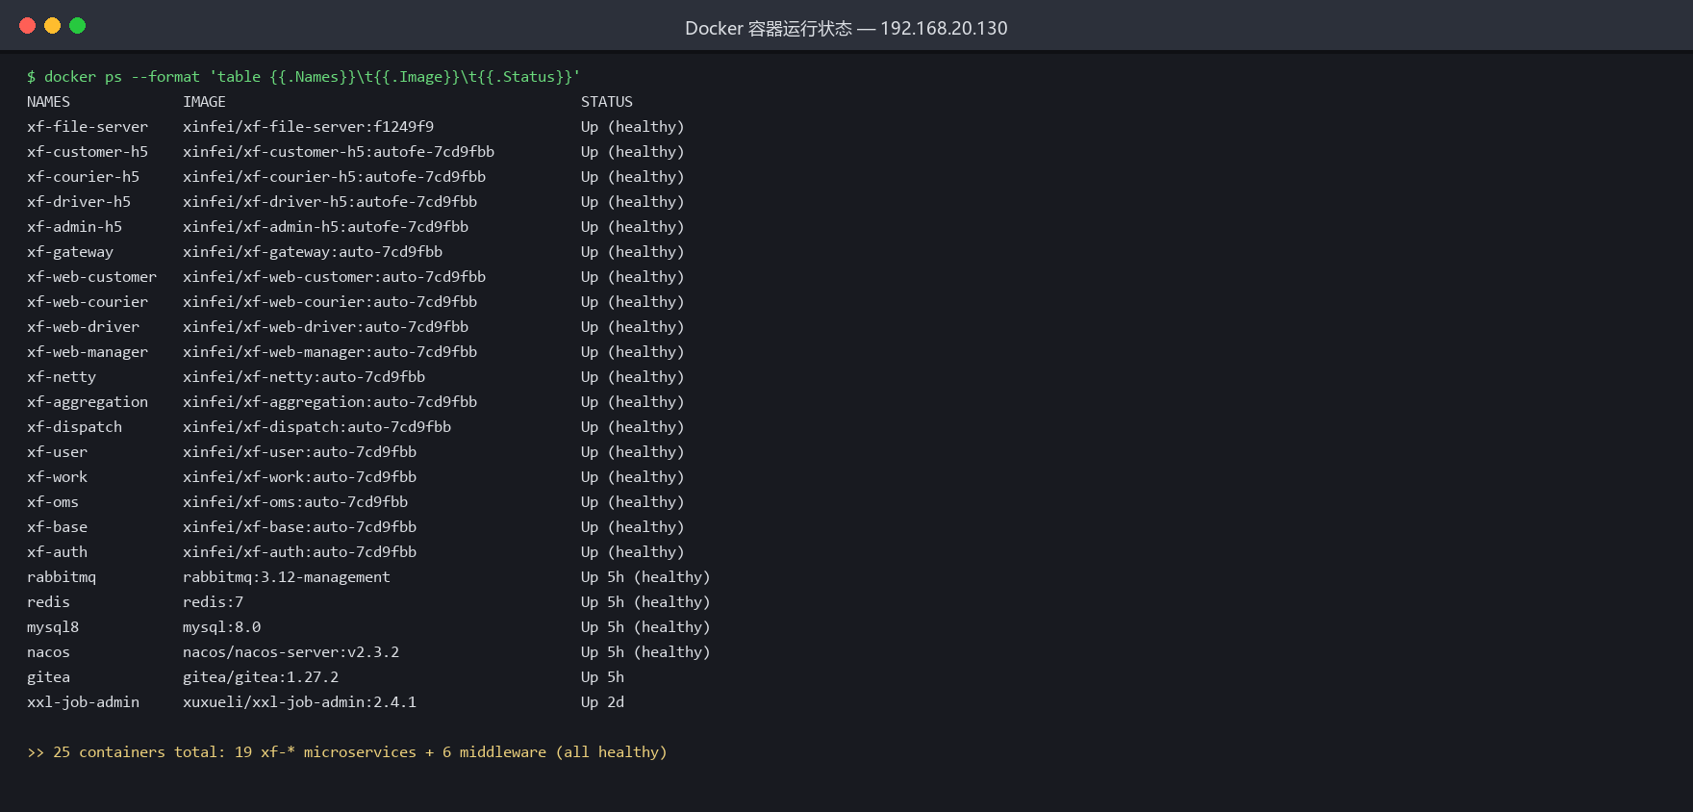Viewport: 1693px width, 812px height.
Task: Click the Up 5h (healthy) status for rabbitmq
Action: [645, 577]
